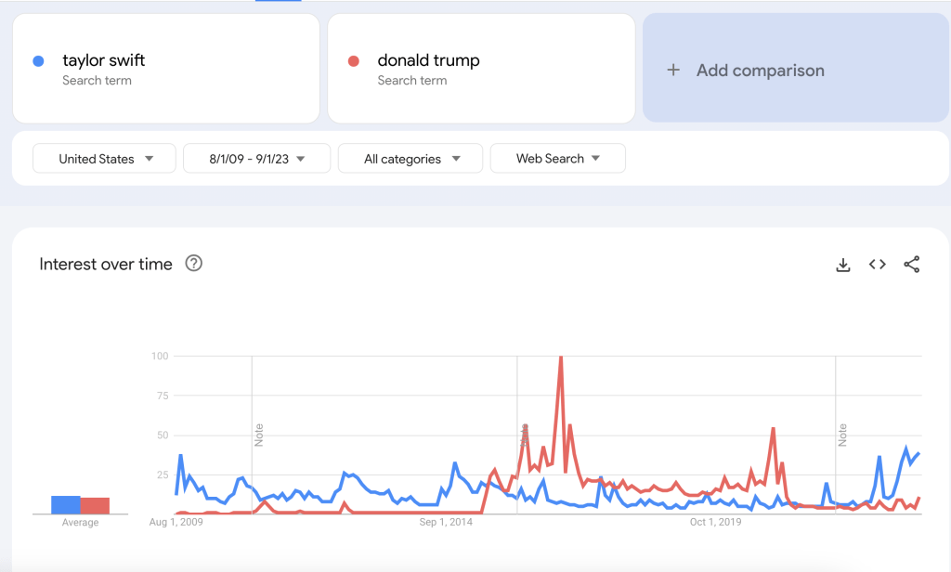
Task: Click the red dot beside donald trump
Action: tap(353, 61)
